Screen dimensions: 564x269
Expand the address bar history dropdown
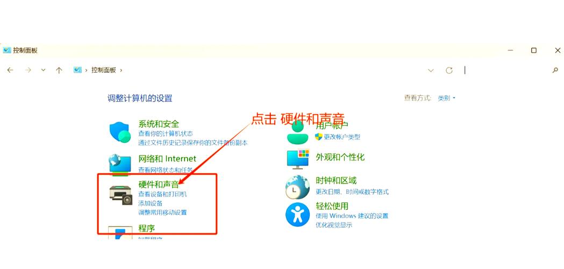pyautogui.click(x=431, y=70)
